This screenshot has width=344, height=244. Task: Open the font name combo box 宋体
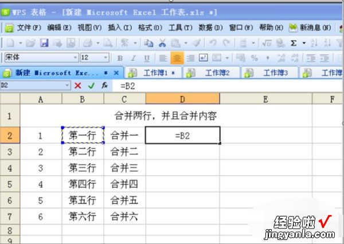[x=41, y=58]
